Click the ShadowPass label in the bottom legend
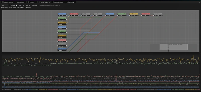201x92 pixels. (x=35, y=89)
